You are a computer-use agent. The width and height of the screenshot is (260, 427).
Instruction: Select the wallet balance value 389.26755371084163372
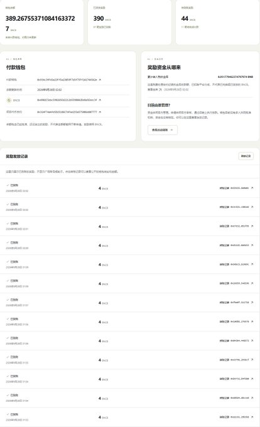40,23
